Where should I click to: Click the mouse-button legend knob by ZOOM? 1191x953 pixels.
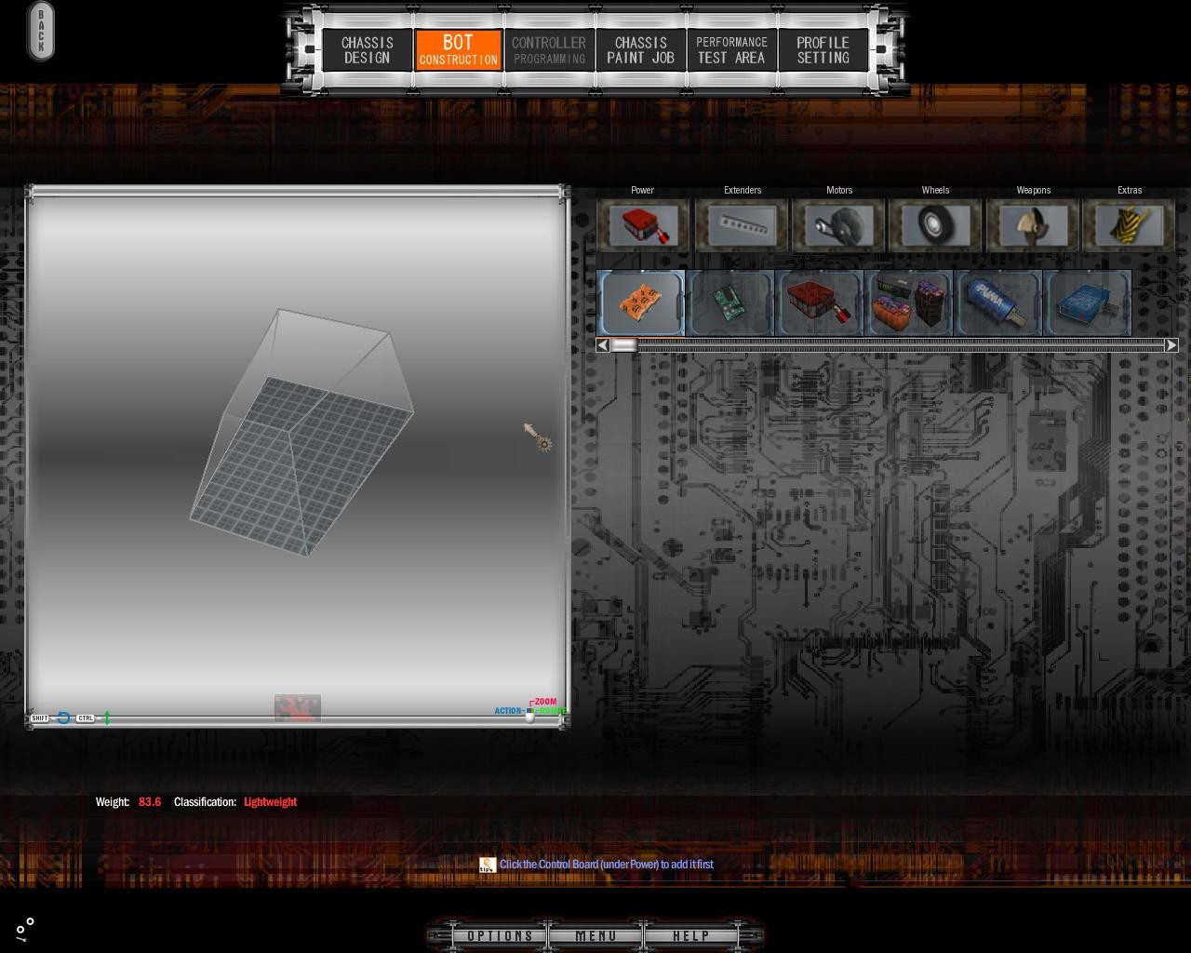click(530, 714)
